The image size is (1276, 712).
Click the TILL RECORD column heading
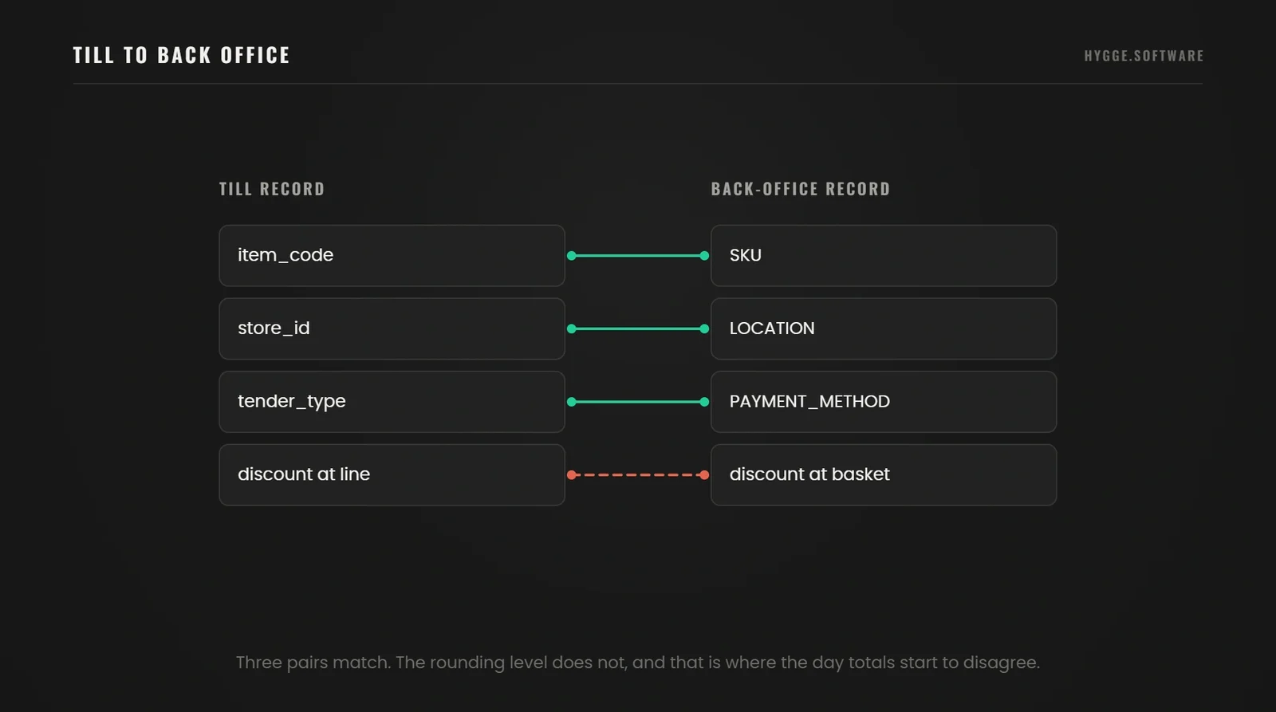[x=272, y=189]
